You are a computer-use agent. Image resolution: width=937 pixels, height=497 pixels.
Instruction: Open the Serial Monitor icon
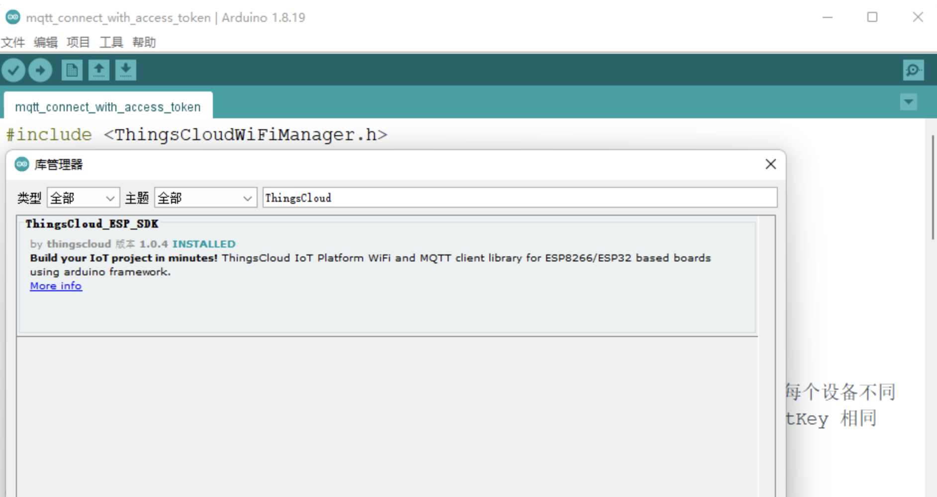(913, 70)
